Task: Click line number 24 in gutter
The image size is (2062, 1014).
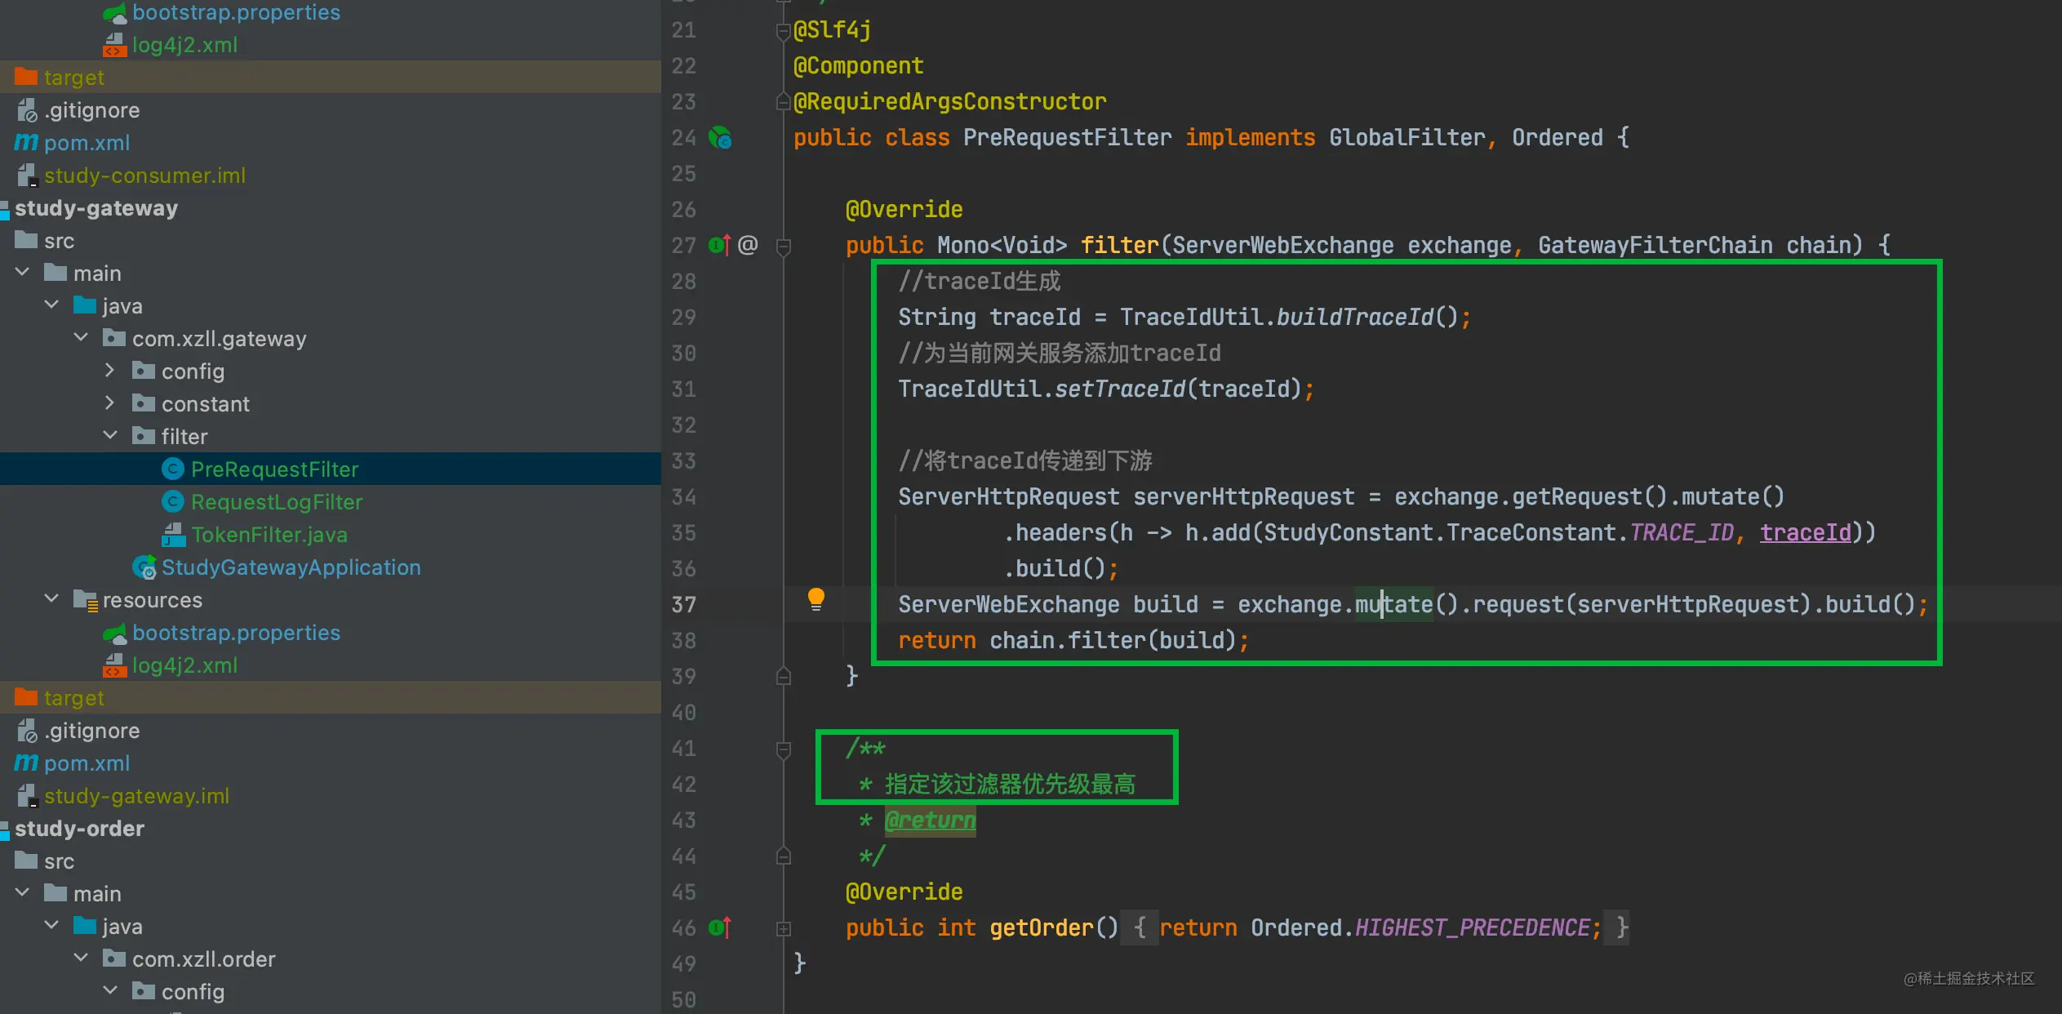Action: coord(684,137)
